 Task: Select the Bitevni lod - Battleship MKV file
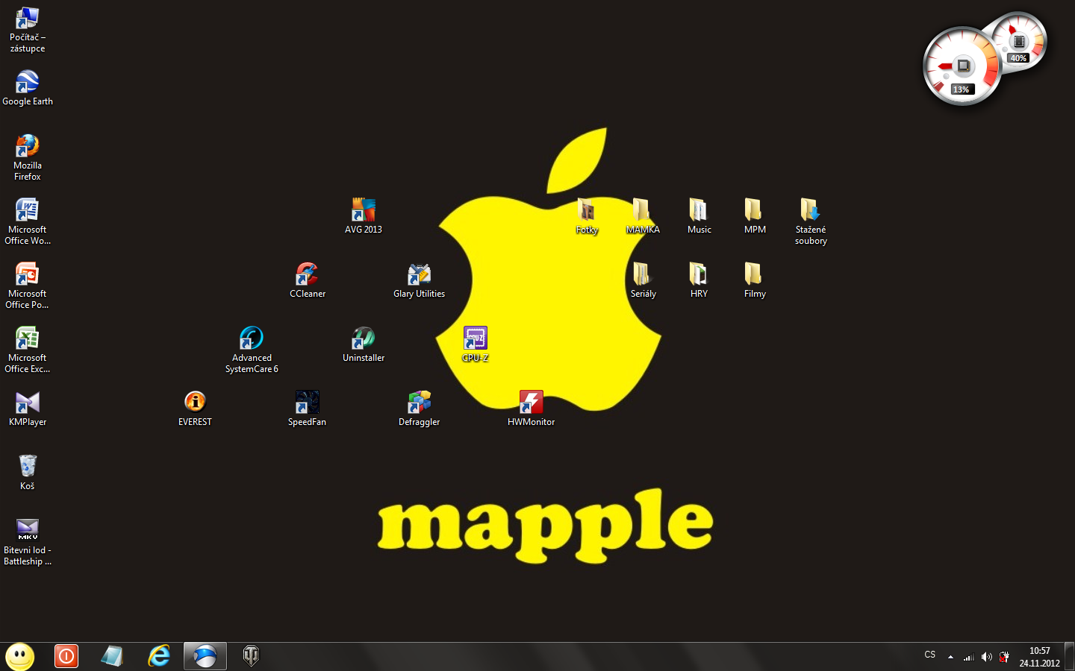[28, 542]
